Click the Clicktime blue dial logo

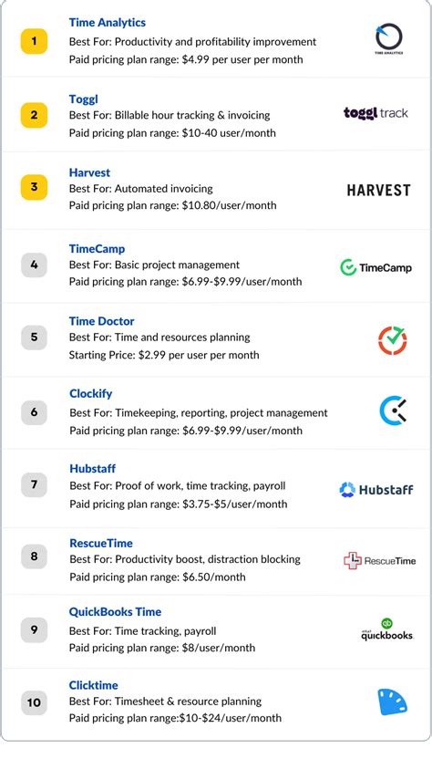click(x=392, y=702)
